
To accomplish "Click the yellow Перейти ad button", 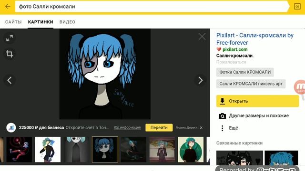I will 159,128.
